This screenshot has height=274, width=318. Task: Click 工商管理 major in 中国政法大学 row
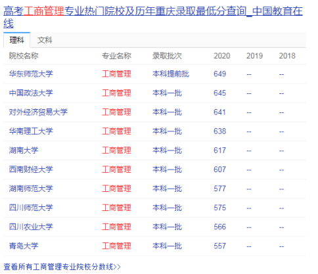[x=116, y=93]
